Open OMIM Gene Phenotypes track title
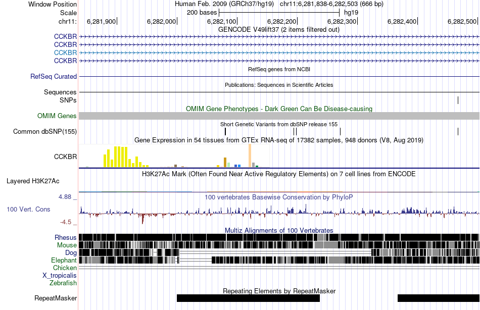Image resolution: width=480 pixels, height=310 pixels. tap(279, 109)
